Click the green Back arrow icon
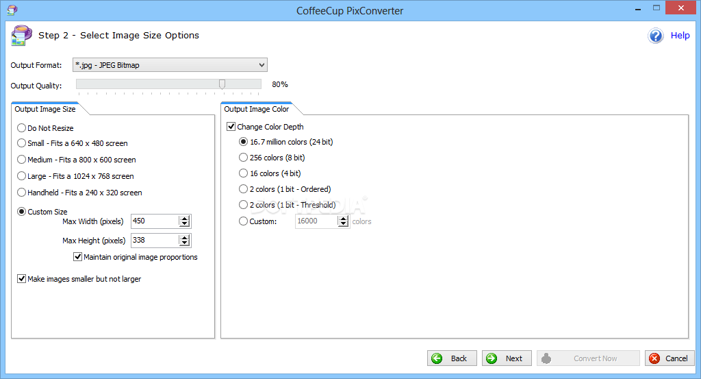The height and width of the screenshot is (379, 701). pos(437,358)
